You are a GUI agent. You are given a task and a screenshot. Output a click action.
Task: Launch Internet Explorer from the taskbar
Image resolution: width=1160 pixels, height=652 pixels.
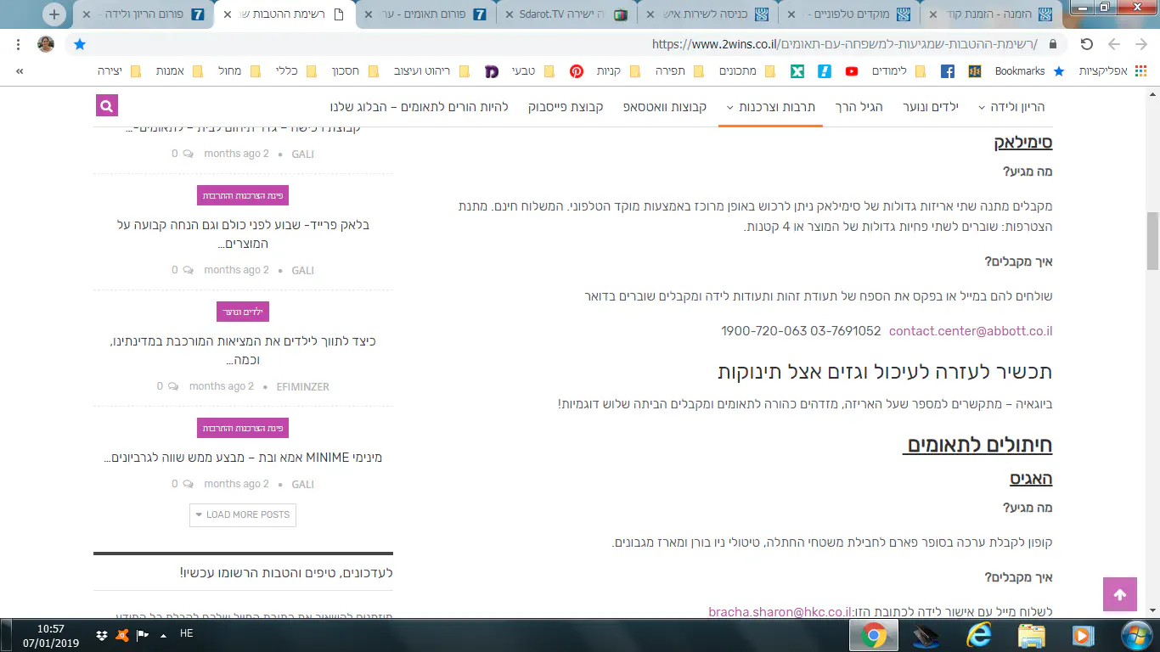point(978,634)
